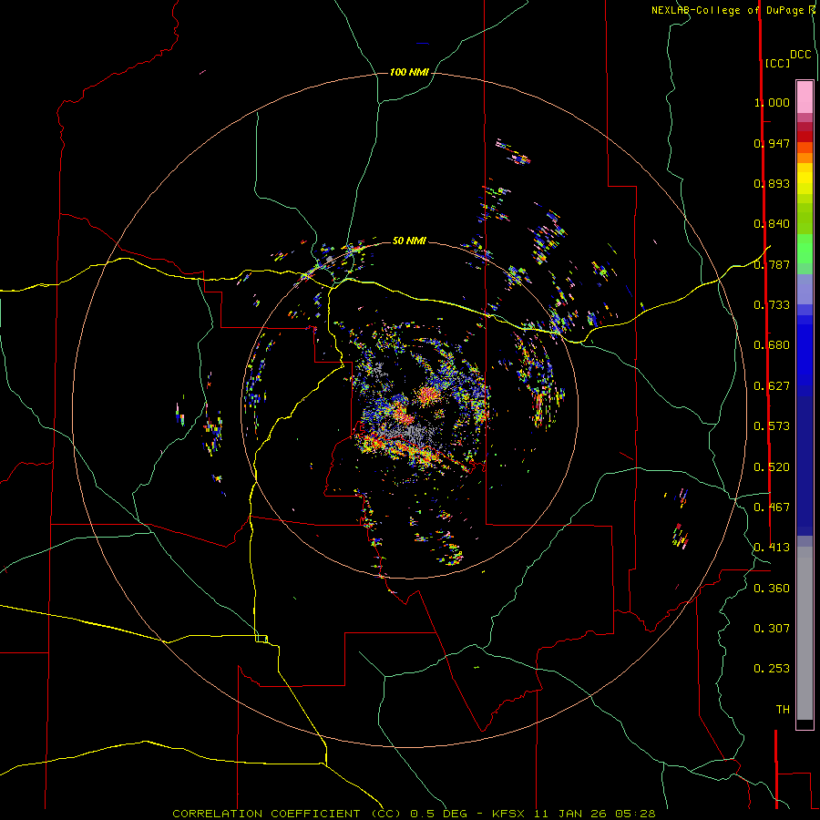Click the 0.467 scale value

tap(772, 507)
